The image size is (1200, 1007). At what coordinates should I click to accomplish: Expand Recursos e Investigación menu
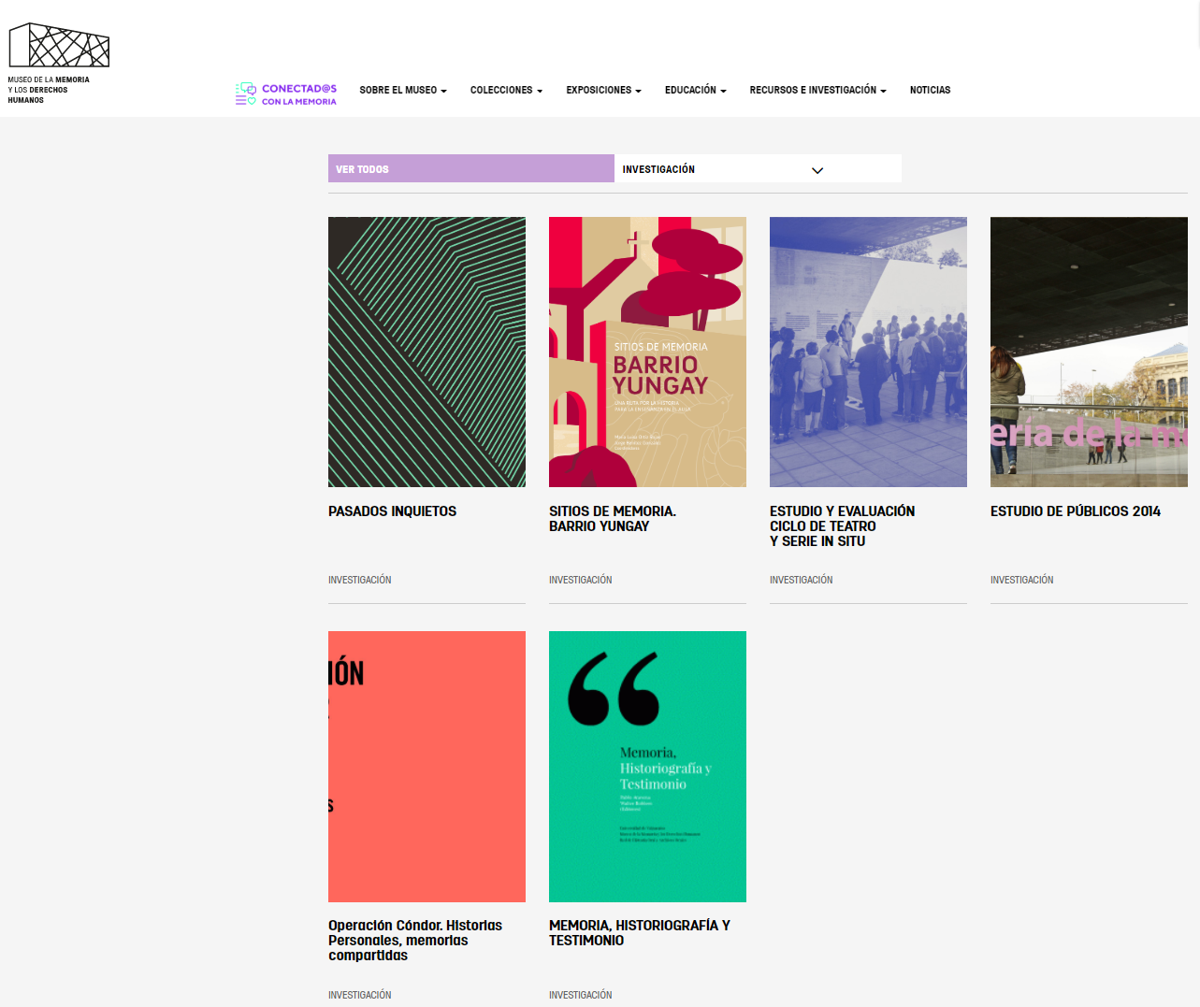pyautogui.click(x=817, y=91)
